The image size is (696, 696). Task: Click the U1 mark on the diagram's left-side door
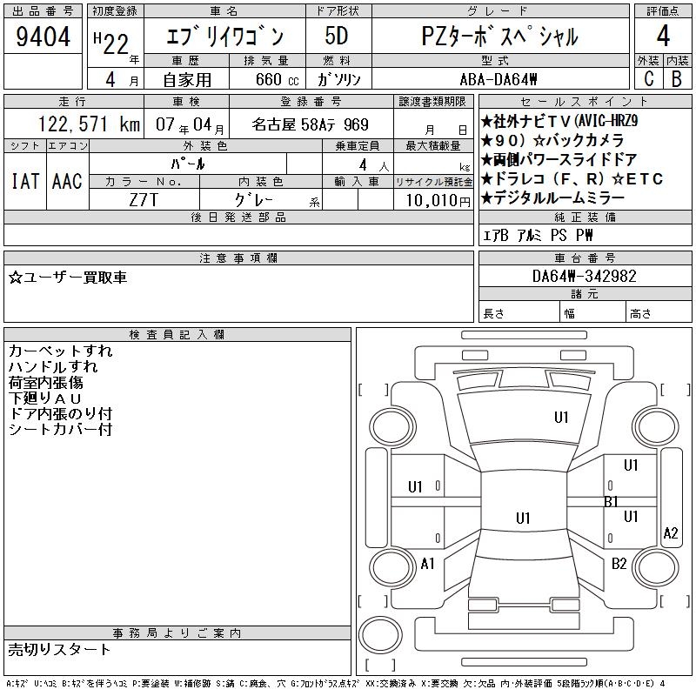pyautogui.click(x=415, y=487)
